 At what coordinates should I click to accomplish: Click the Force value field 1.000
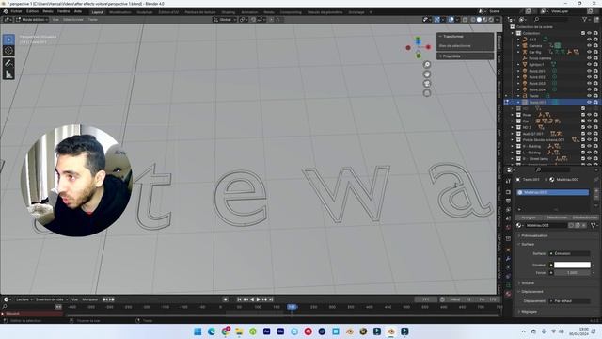[572, 272]
